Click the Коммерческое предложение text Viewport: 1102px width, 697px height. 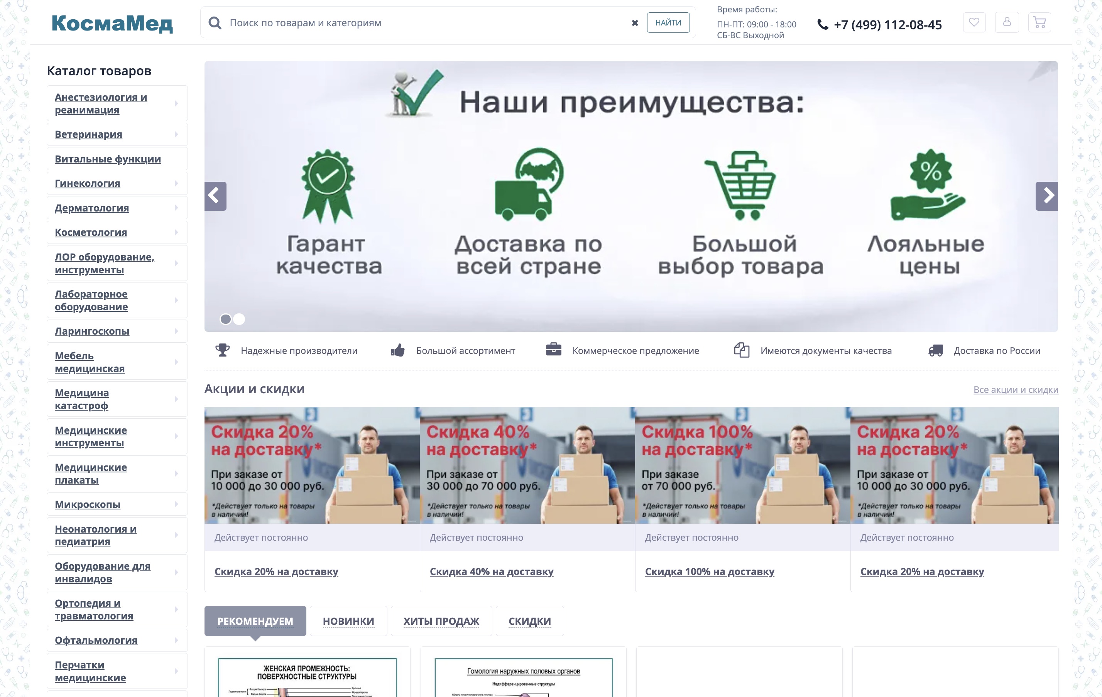click(635, 350)
